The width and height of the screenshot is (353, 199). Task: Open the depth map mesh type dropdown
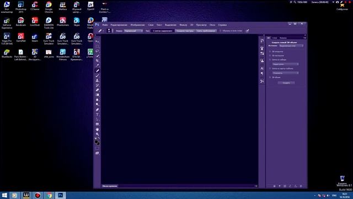tap(286, 73)
